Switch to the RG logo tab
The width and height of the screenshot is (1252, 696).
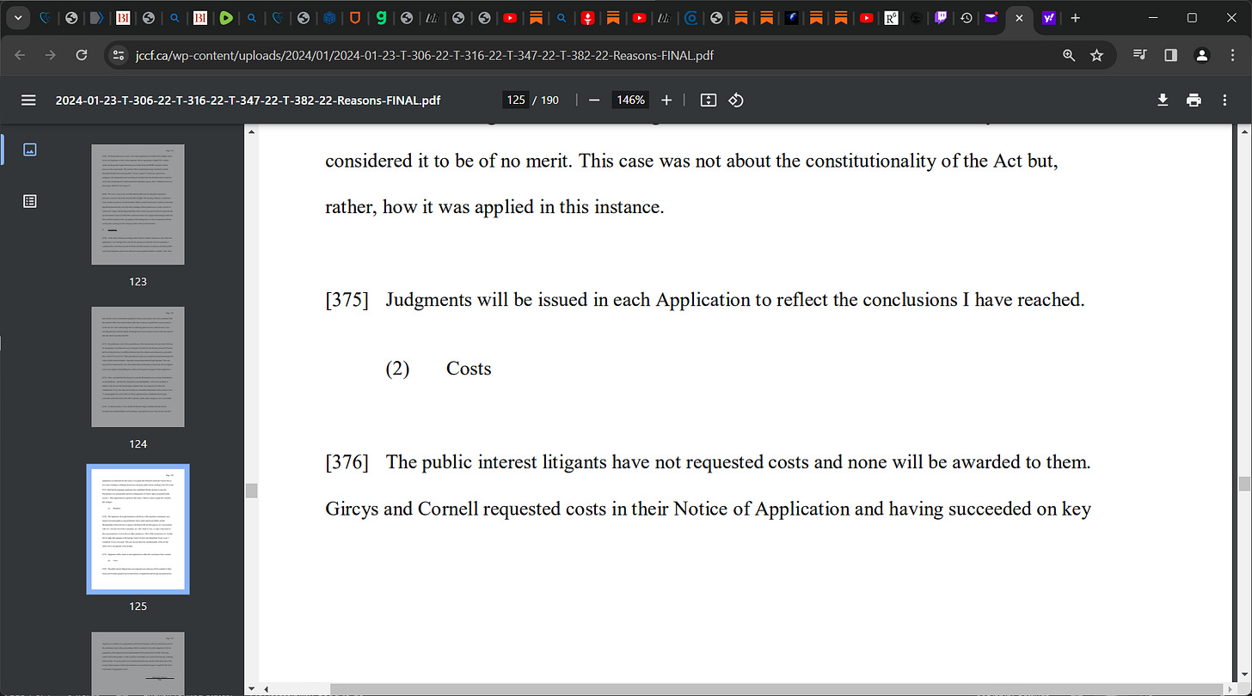click(x=892, y=17)
